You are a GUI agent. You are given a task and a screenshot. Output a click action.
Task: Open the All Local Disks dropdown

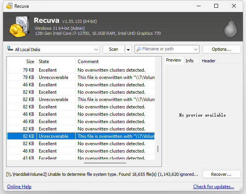coord(53,49)
